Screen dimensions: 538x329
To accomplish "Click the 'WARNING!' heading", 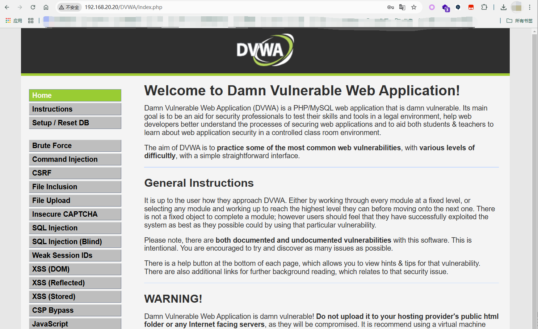I will 173,299.
